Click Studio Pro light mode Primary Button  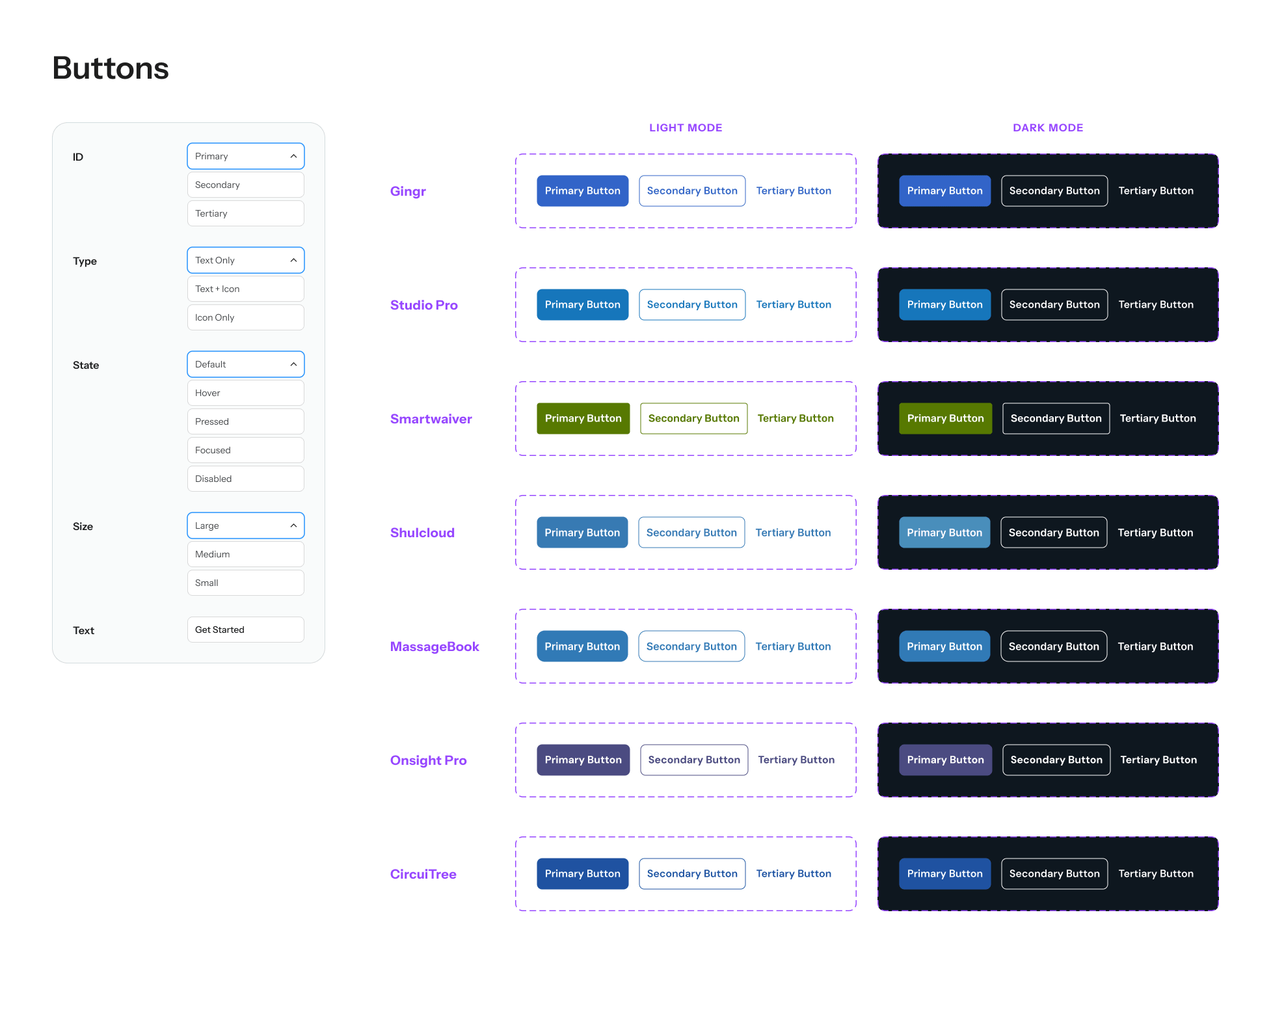coord(583,304)
